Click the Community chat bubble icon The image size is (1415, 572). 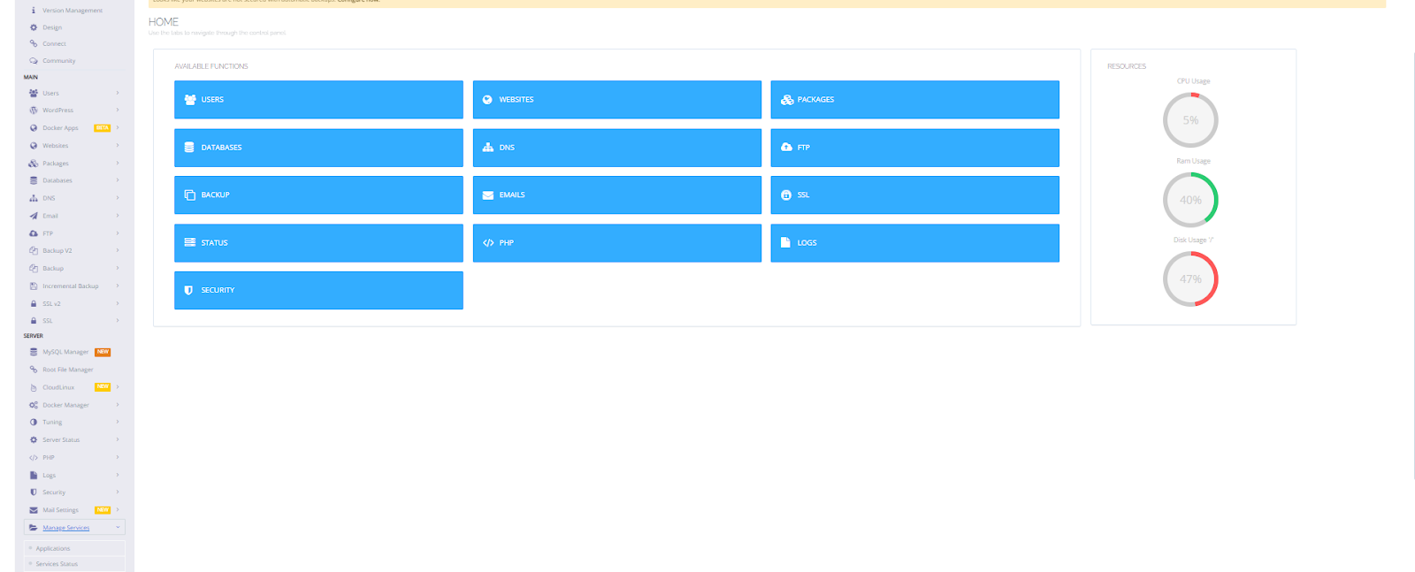click(x=34, y=61)
